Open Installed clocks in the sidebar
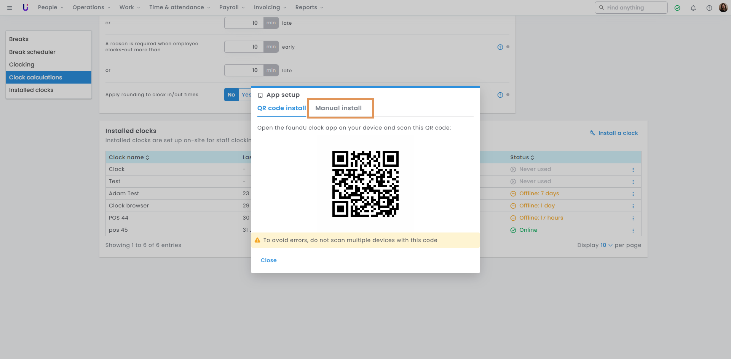 point(31,90)
